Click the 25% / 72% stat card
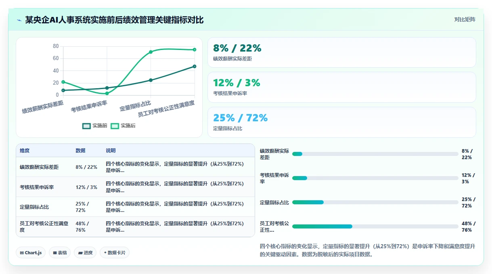This screenshot has height=274, width=492. (x=341, y=122)
